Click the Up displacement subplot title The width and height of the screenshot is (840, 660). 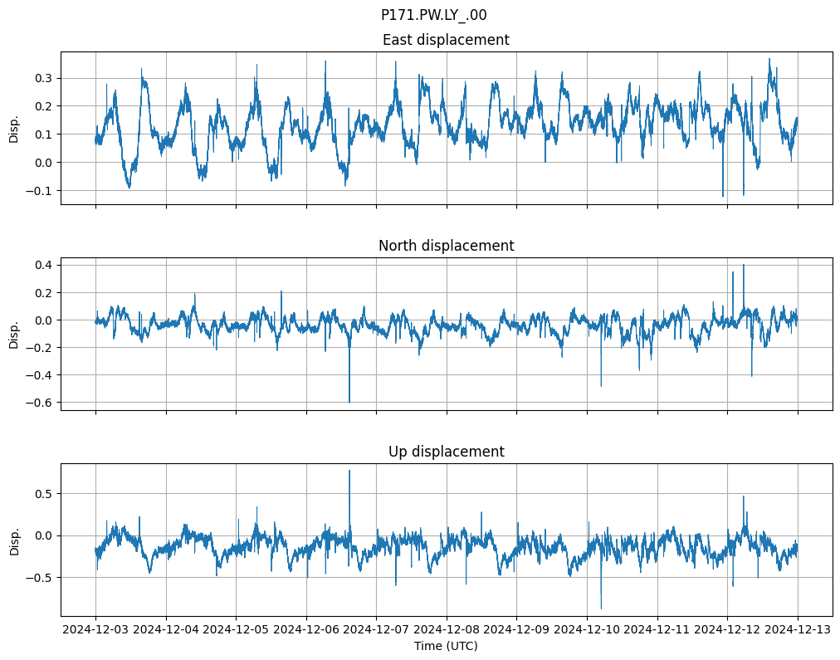(446, 452)
